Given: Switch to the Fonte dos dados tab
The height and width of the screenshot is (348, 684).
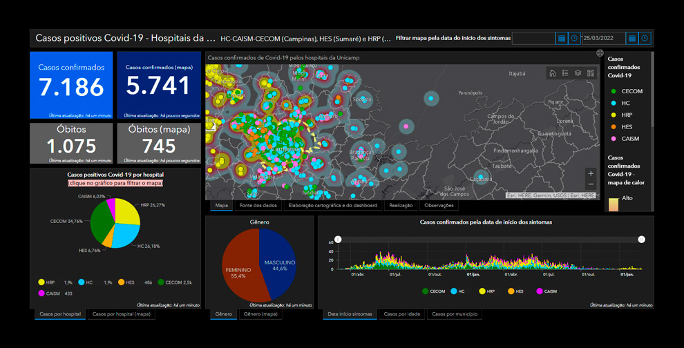Looking at the screenshot, I should point(258,205).
